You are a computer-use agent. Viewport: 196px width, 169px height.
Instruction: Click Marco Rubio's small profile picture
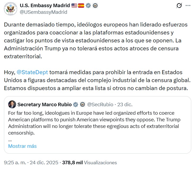pos(12,104)
